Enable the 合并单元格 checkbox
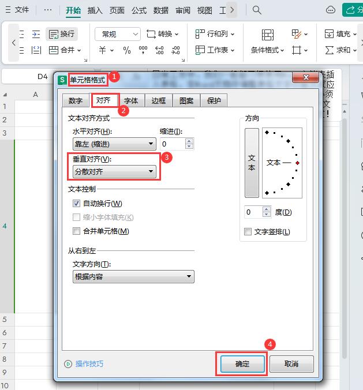Image resolution: width=363 pixels, height=390 pixels. pyautogui.click(x=76, y=231)
